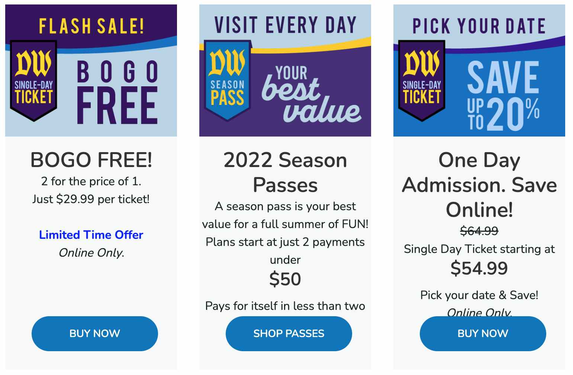Click the $50 payment price on the season pass card
This screenshot has height=375, width=573.
[x=285, y=279]
